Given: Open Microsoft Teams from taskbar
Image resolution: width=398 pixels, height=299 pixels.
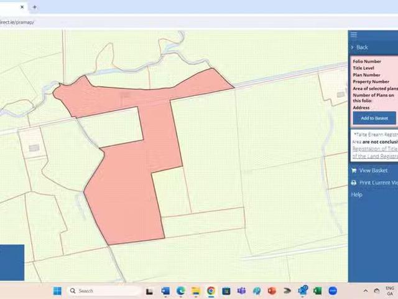Looking at the screenshot, I should coord(241,291).
